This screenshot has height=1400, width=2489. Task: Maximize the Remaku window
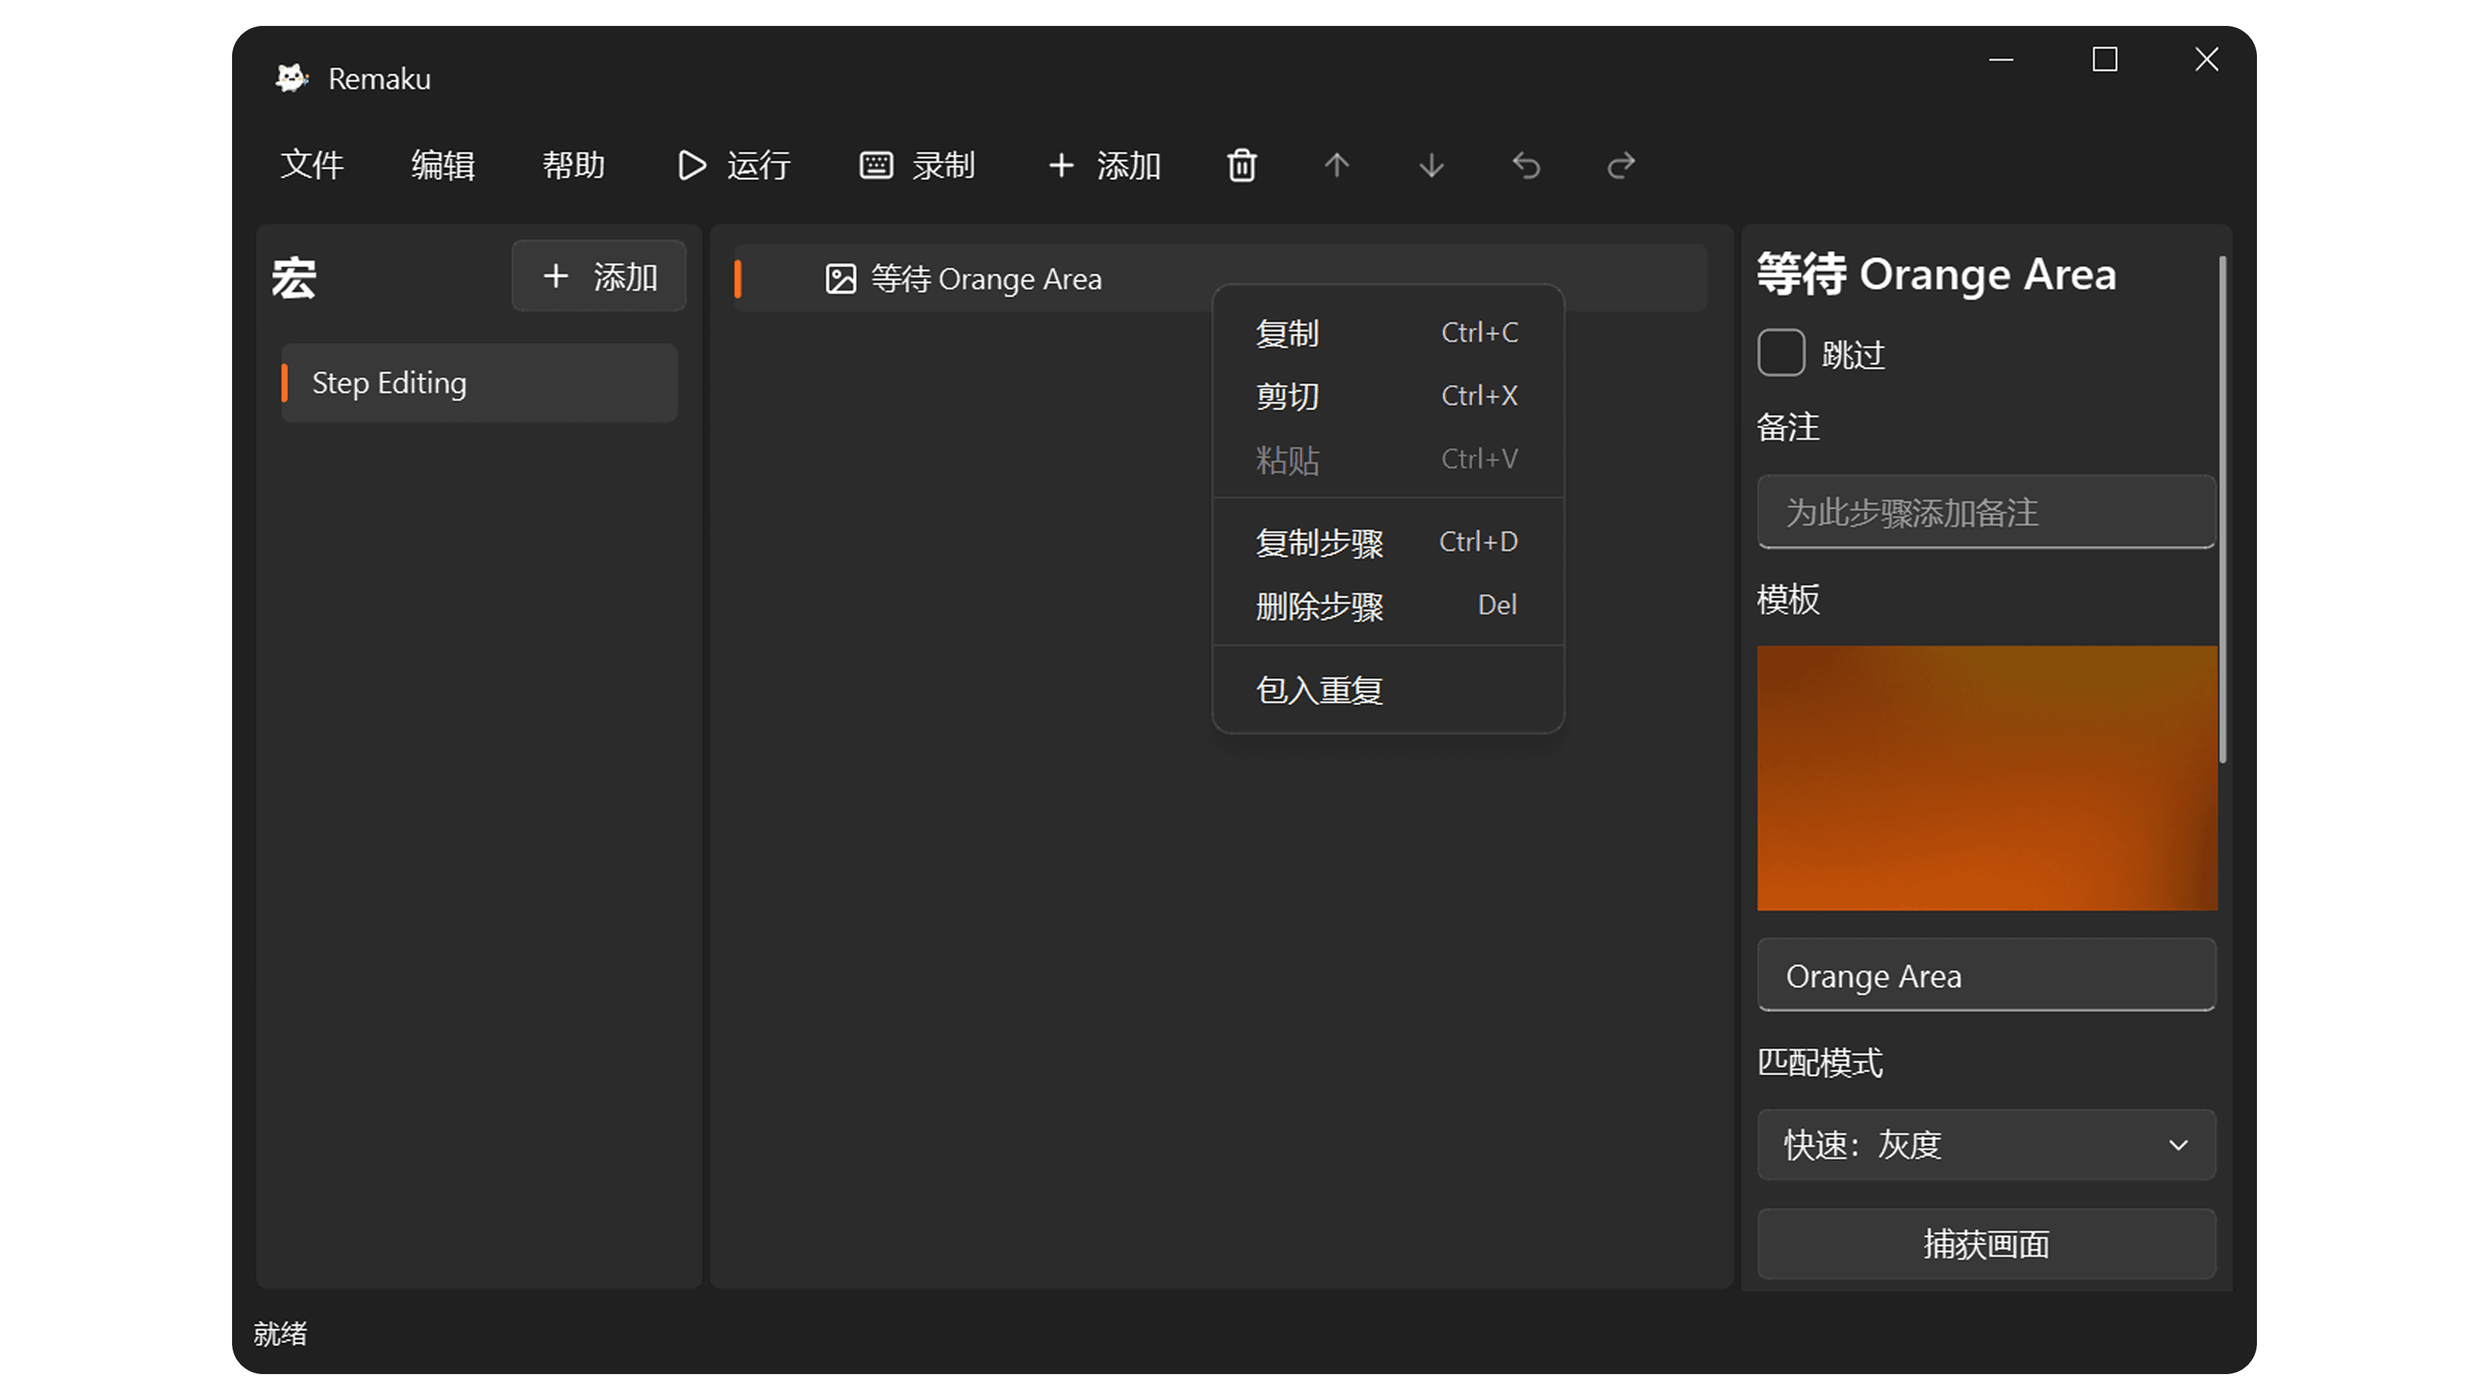coord(2105,60)
